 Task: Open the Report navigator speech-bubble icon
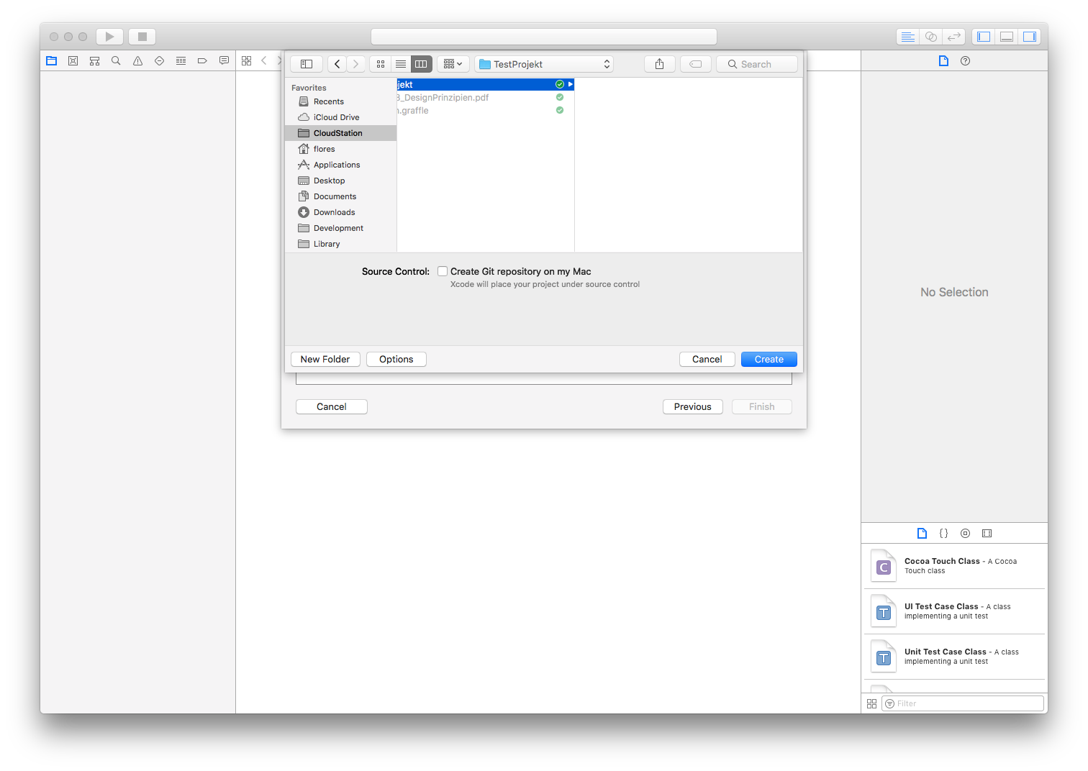[224, 60]
